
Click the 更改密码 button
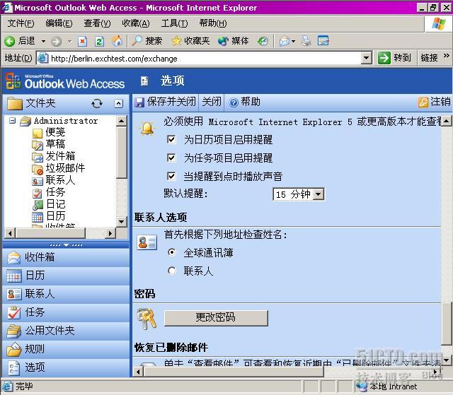click(216, 318)
